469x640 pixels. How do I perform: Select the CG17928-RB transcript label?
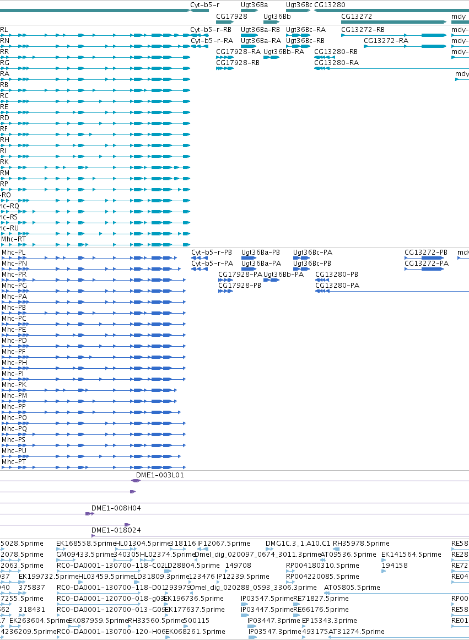[x=238, y=63]
